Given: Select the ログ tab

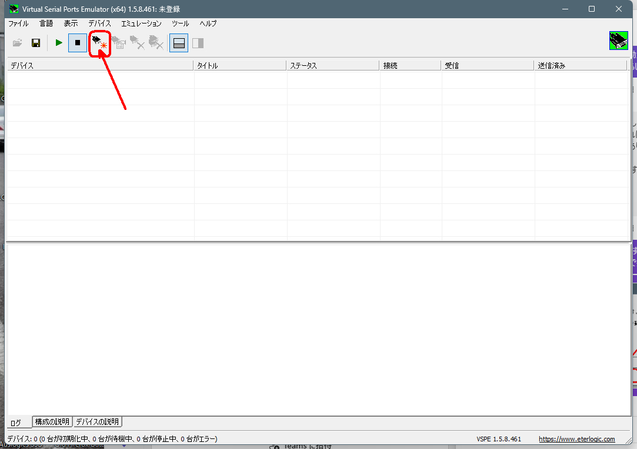Looking at the screenshot, I should [x=16, y=423].
